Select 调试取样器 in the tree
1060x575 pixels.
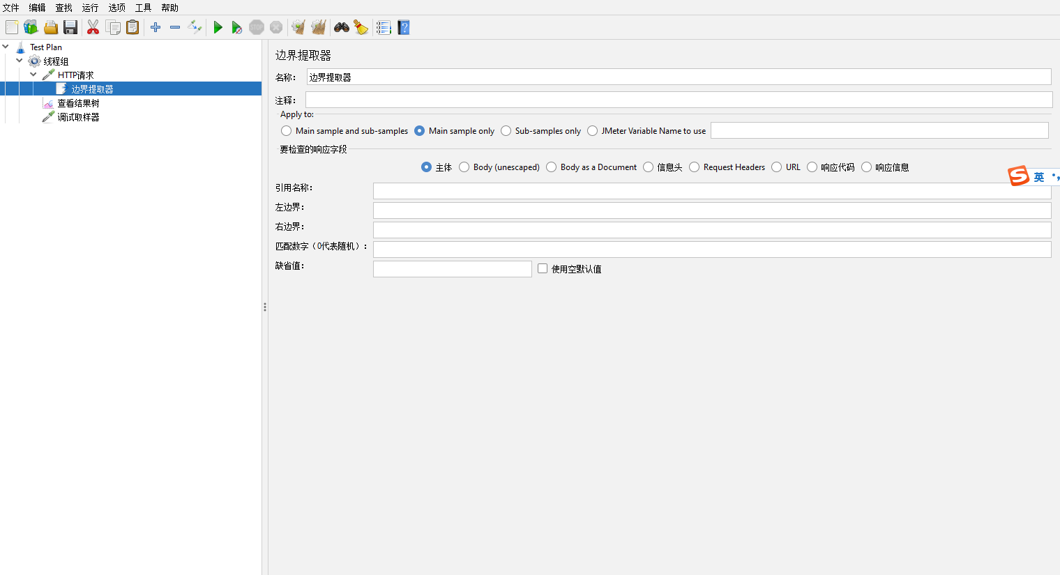pos(78,117)
